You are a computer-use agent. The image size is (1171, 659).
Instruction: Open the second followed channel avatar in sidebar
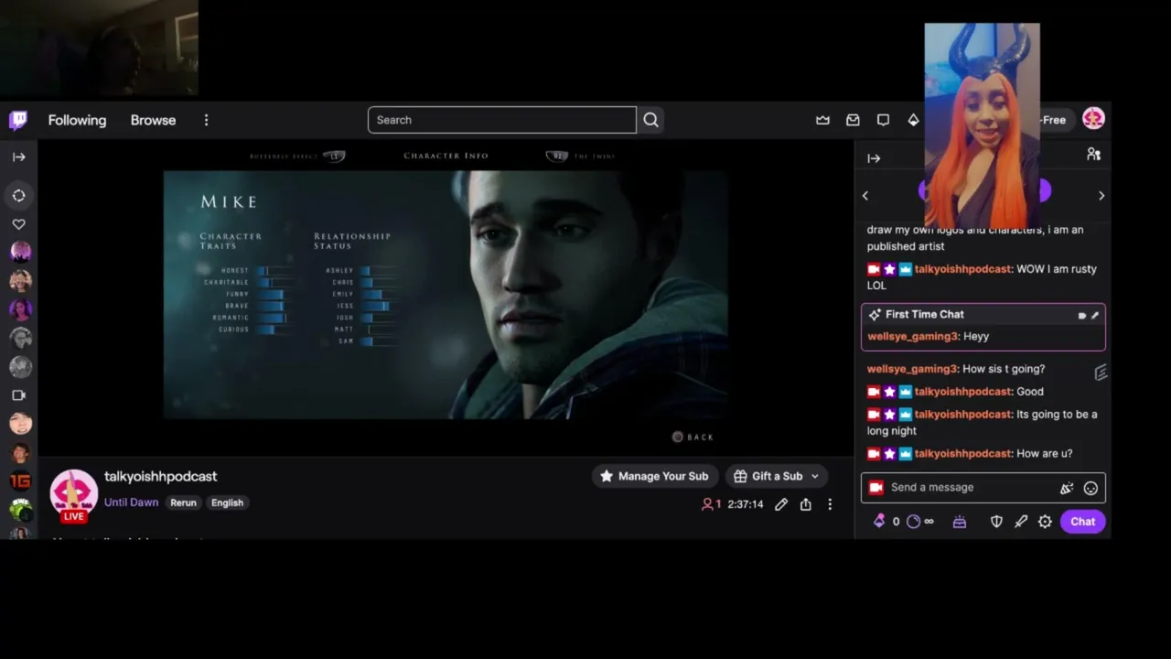pos(20,281)
